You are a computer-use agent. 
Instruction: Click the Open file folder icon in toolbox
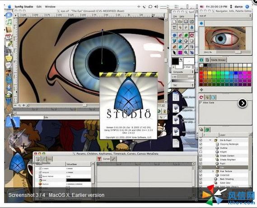coord(180,22)
